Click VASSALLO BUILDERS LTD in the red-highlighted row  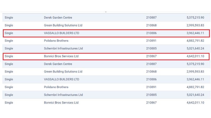(61, 33)
